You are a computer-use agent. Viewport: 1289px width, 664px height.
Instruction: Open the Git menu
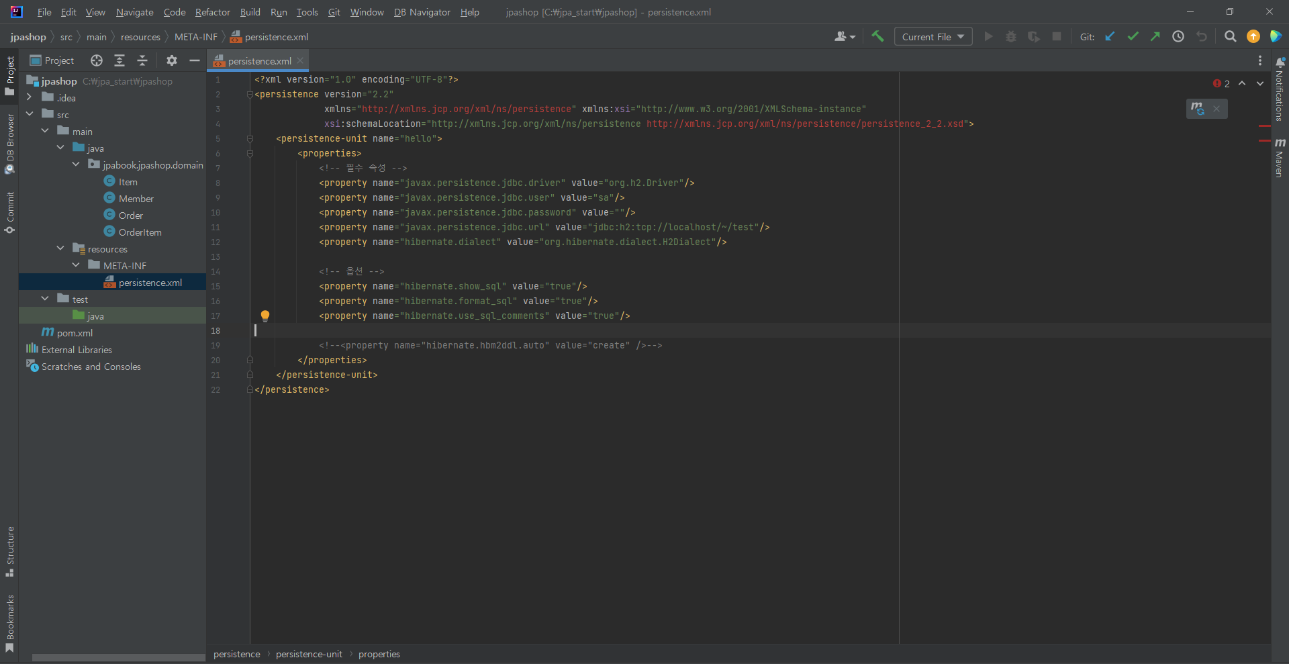coord(334,12)
